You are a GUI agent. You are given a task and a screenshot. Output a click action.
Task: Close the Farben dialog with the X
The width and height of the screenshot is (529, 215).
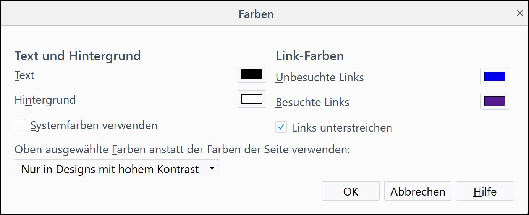point(519,13)
